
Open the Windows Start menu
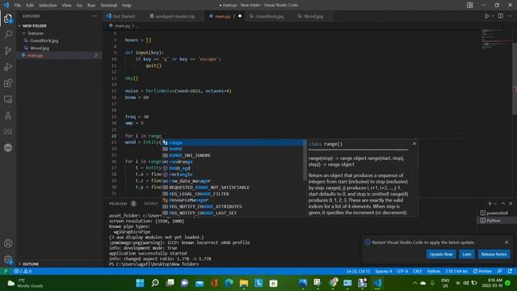pos(140,283)
